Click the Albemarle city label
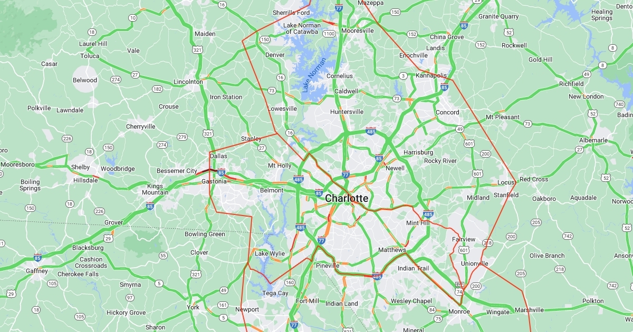Image resolution: width=633 pixels, height=332 pixels. click(593, 140)
